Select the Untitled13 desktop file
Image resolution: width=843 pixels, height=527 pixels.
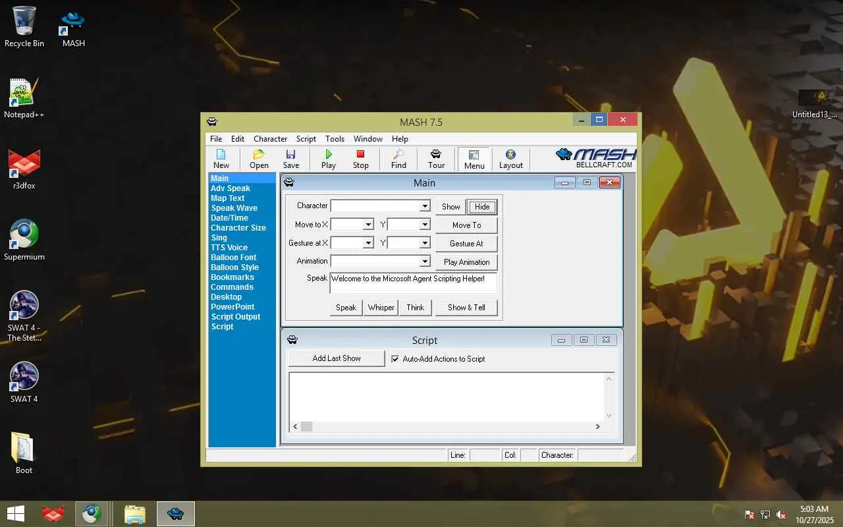(x=815, y=104)
